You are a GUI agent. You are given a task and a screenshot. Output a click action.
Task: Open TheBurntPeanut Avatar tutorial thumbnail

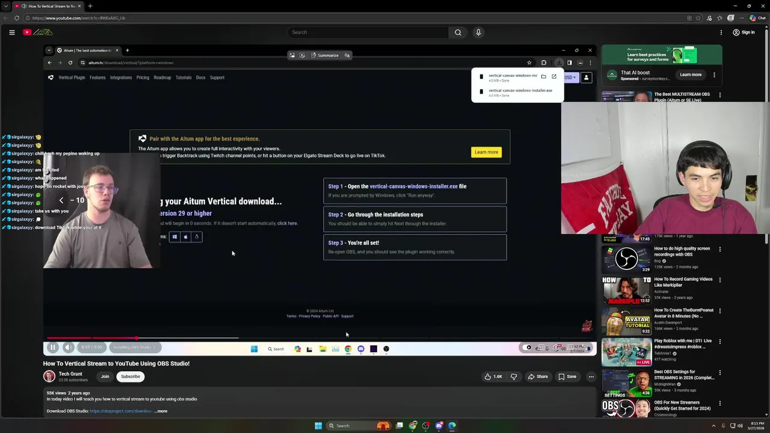pos(626,321)
